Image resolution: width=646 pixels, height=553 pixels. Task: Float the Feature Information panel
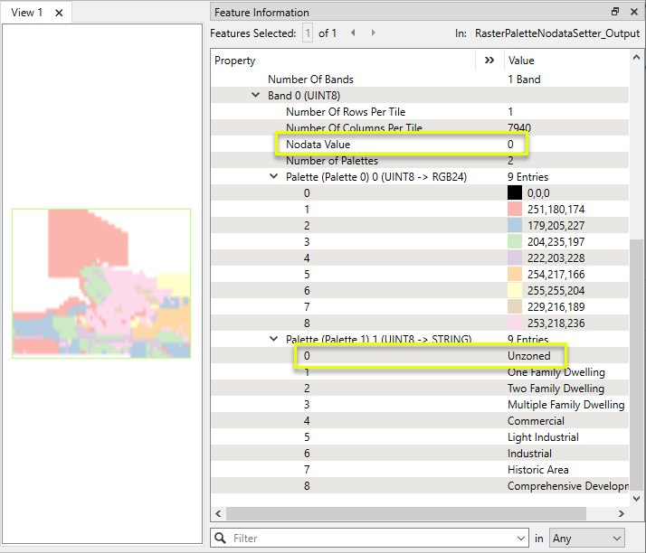coord(615,12)
